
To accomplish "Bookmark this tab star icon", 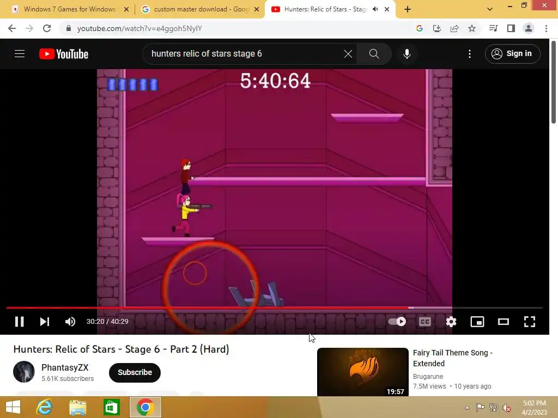I will point(471,28).
